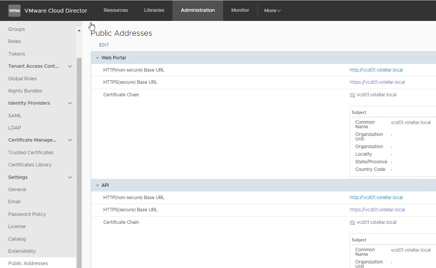Click the Web Portal certificate chain icon
Image resolution: width=436 pixels, height=268 pixels.
(352, 95)
